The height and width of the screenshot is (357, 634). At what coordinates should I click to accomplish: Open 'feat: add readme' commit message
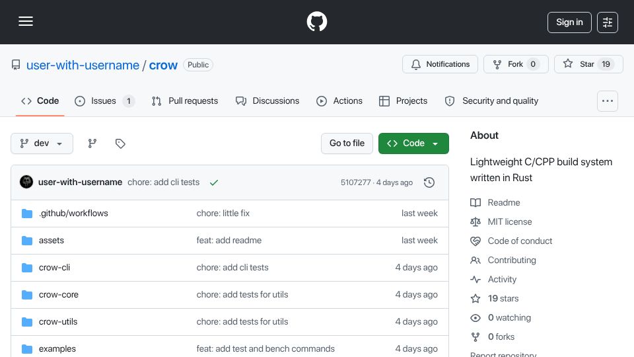pyautogui.click(x=229, y=241)
